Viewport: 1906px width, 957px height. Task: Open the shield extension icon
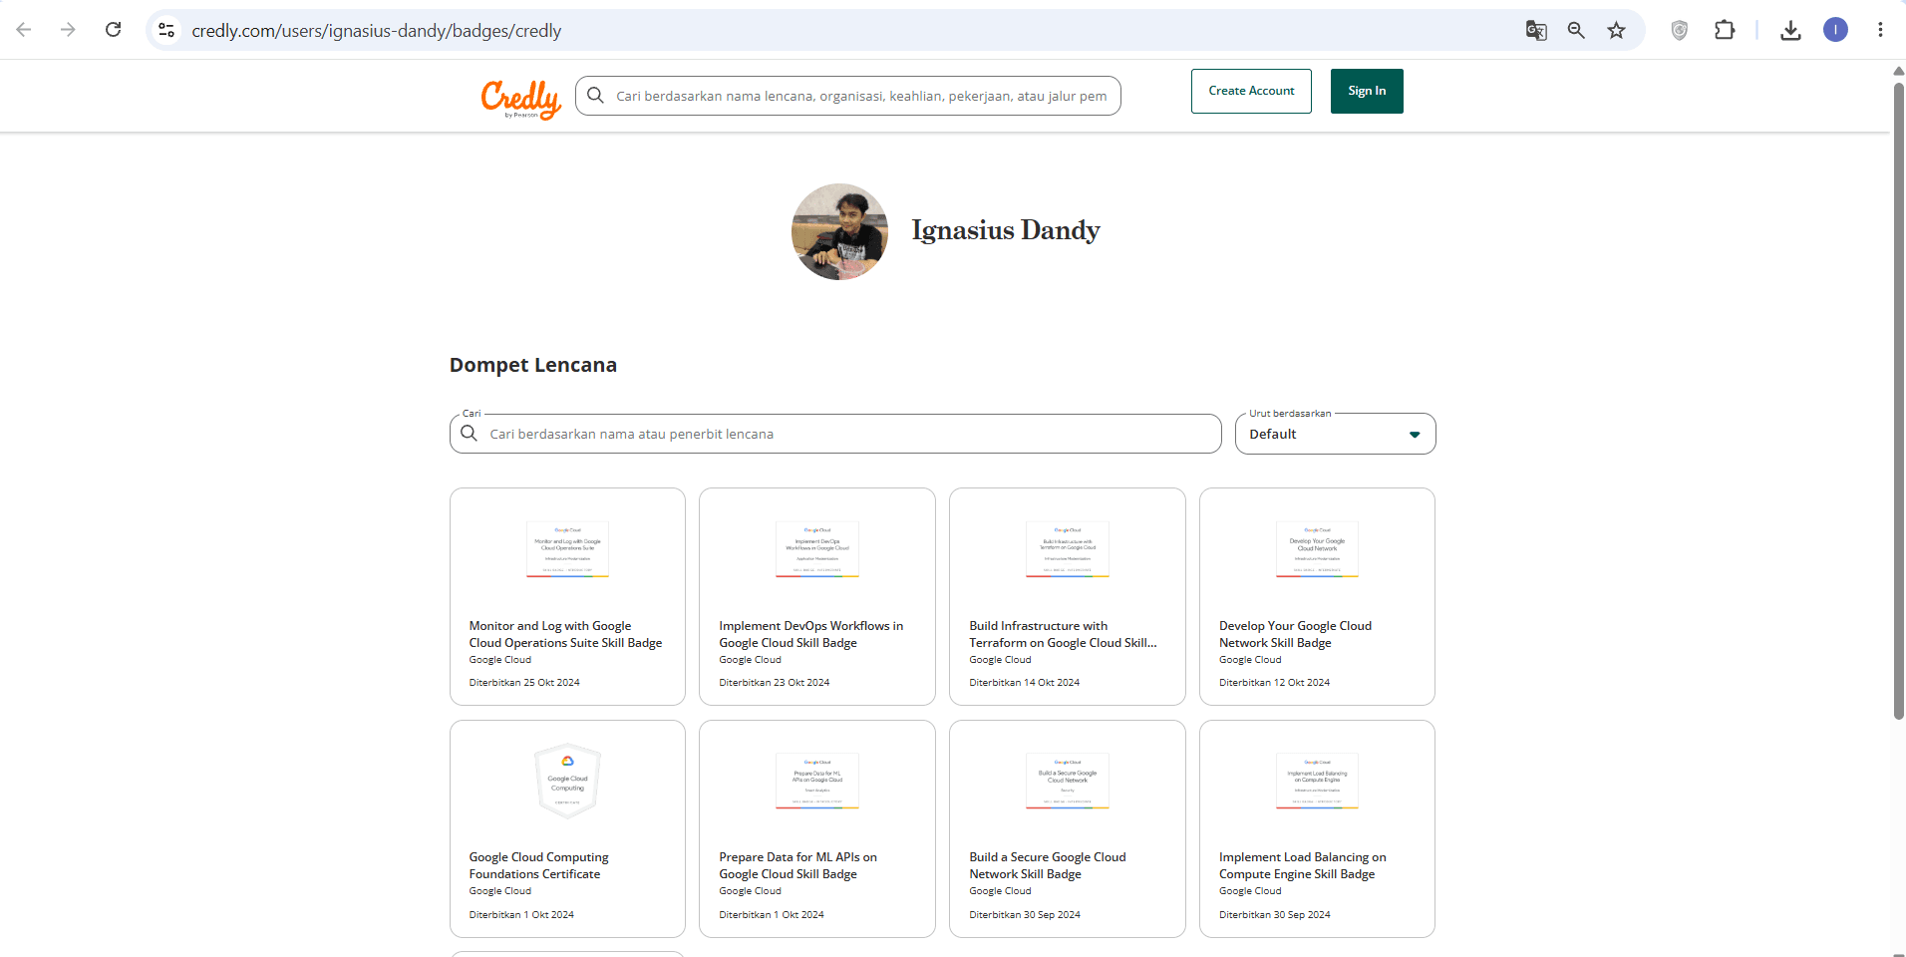(x=1680, y=31)
